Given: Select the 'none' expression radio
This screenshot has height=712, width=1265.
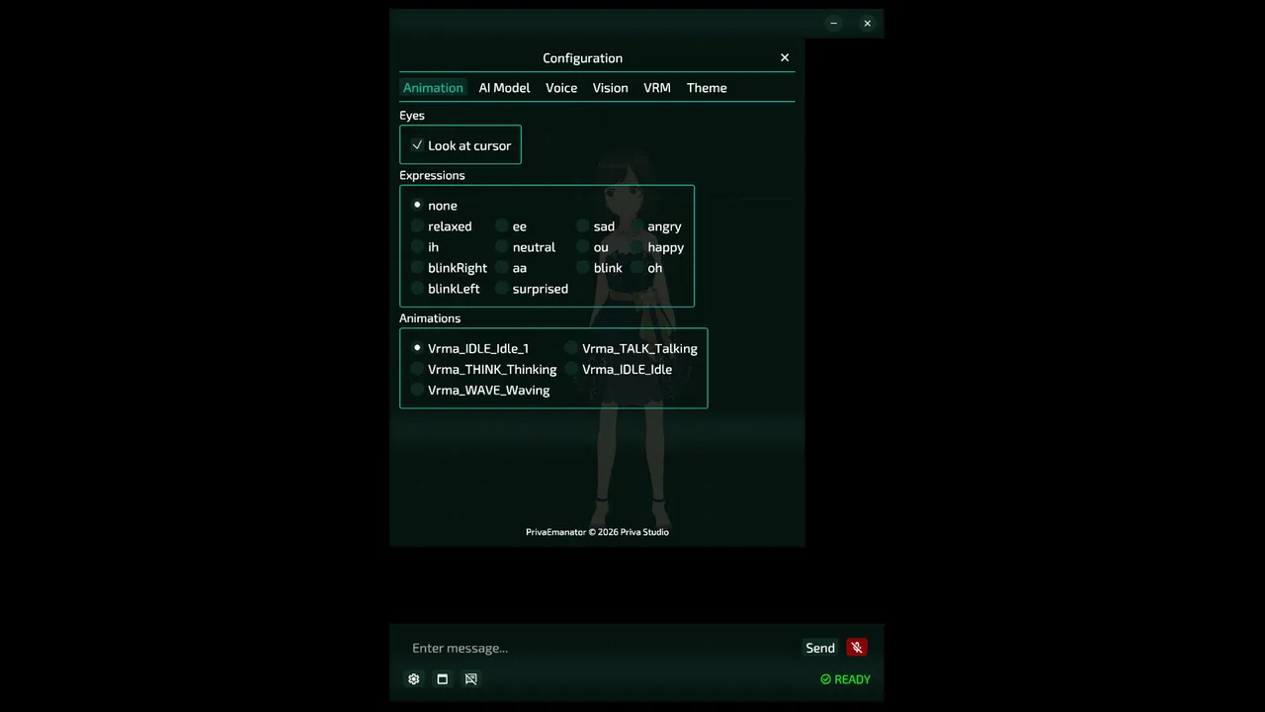Looking at the screenshot, I should [417, 205].
